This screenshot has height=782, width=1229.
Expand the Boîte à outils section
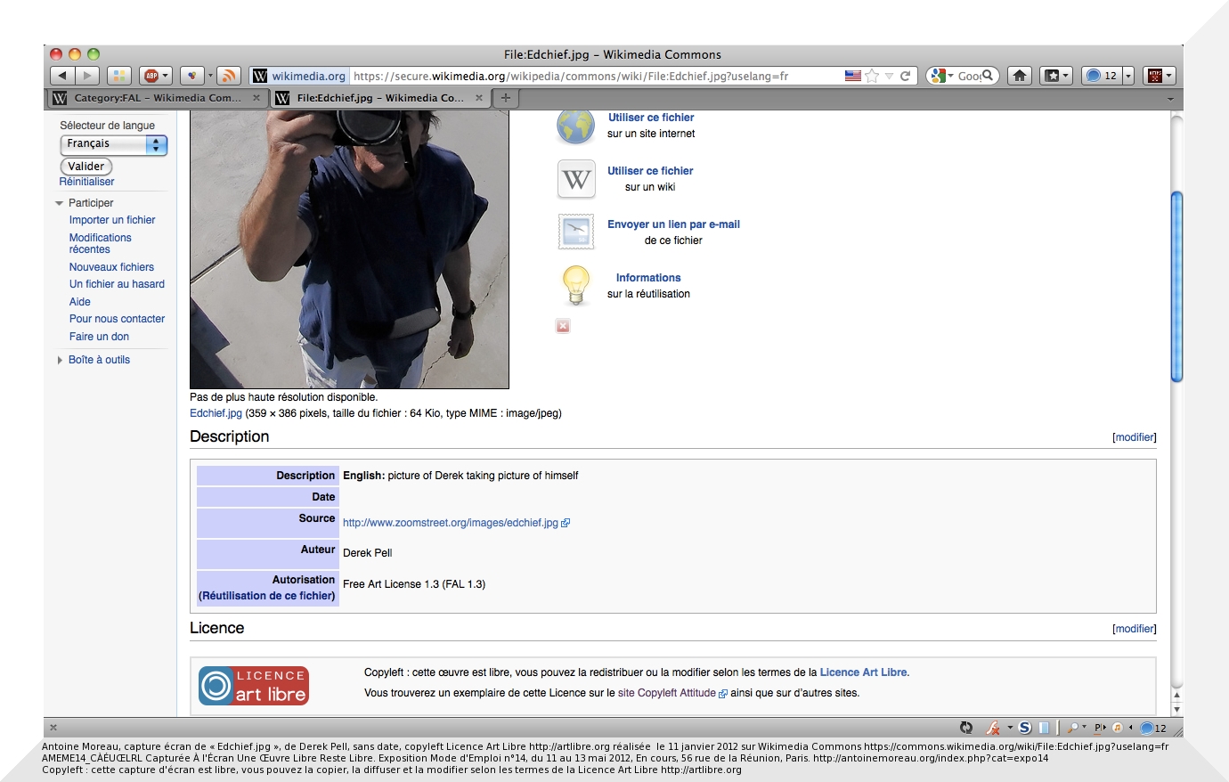pyautogui.click(x=60, y=360)
